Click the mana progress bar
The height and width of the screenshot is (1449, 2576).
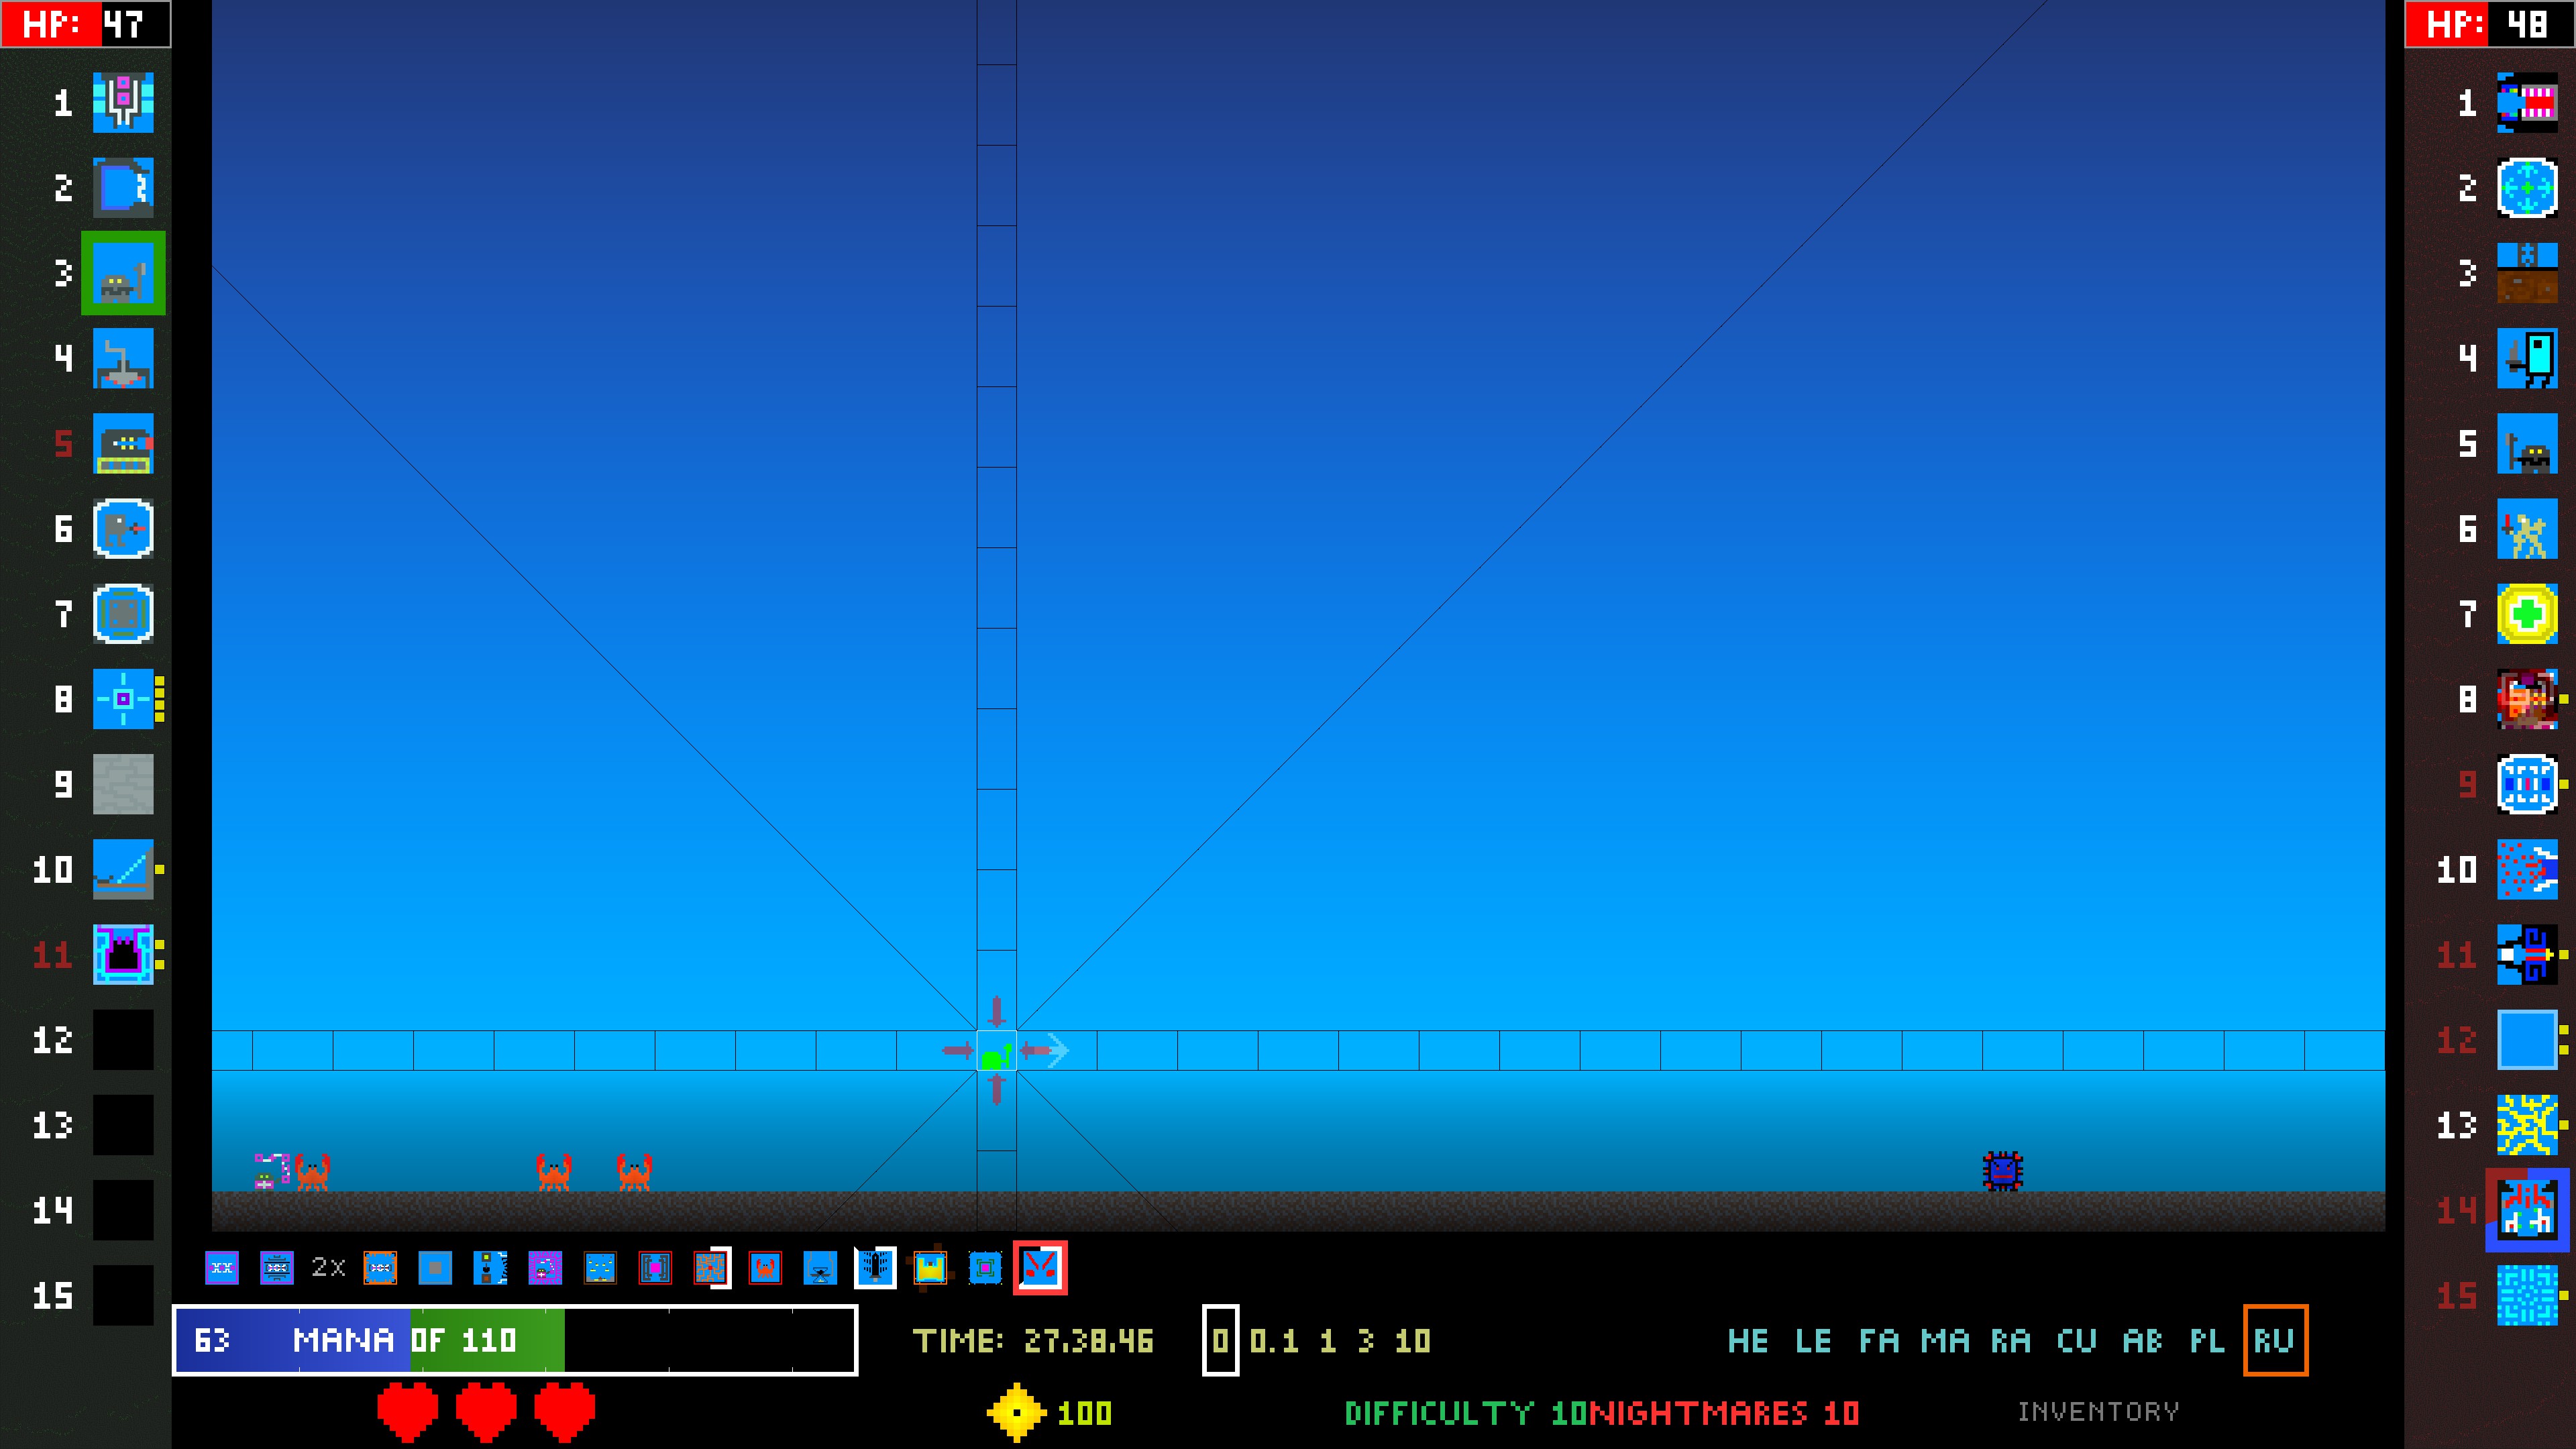coord(514,1340)
